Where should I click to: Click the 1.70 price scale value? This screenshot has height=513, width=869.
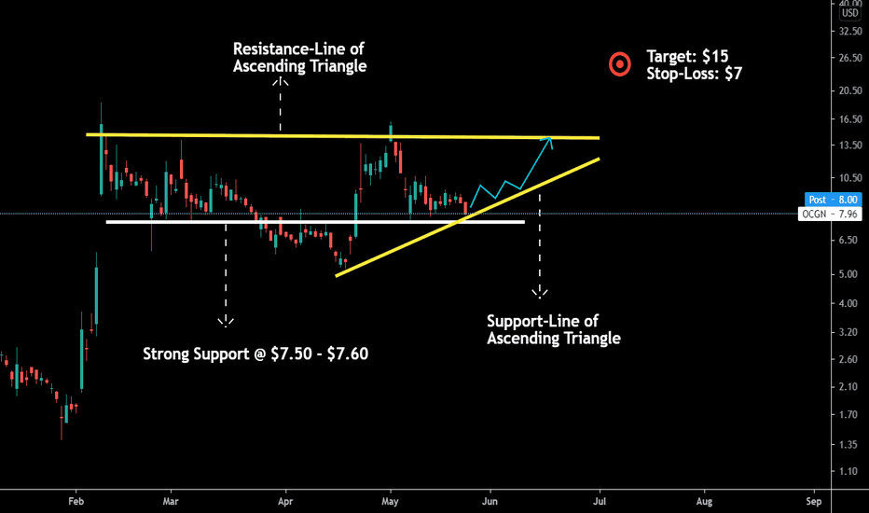pos(848,415)
